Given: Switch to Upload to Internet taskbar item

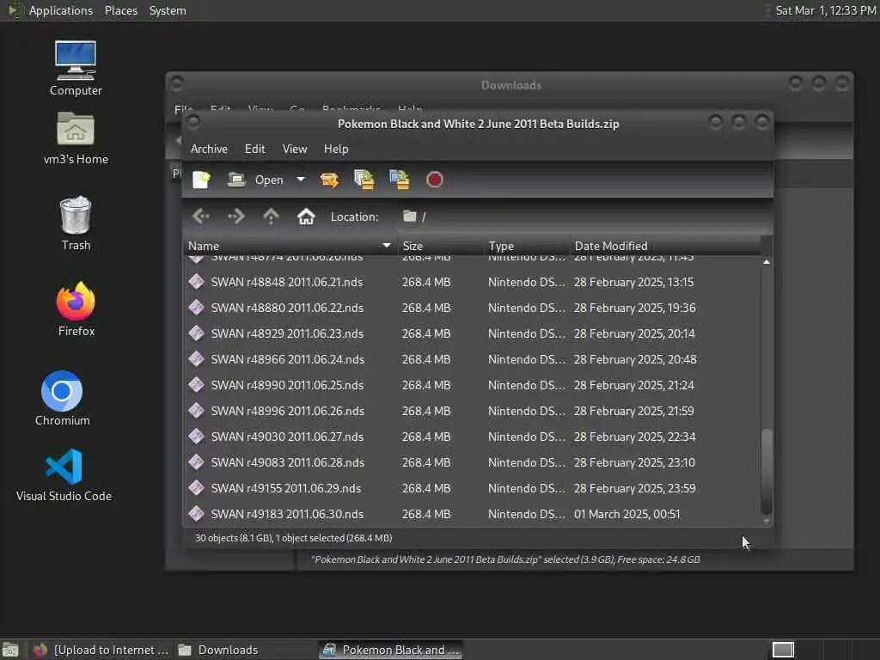Looking at the screenshot, I should coord(101,650).
